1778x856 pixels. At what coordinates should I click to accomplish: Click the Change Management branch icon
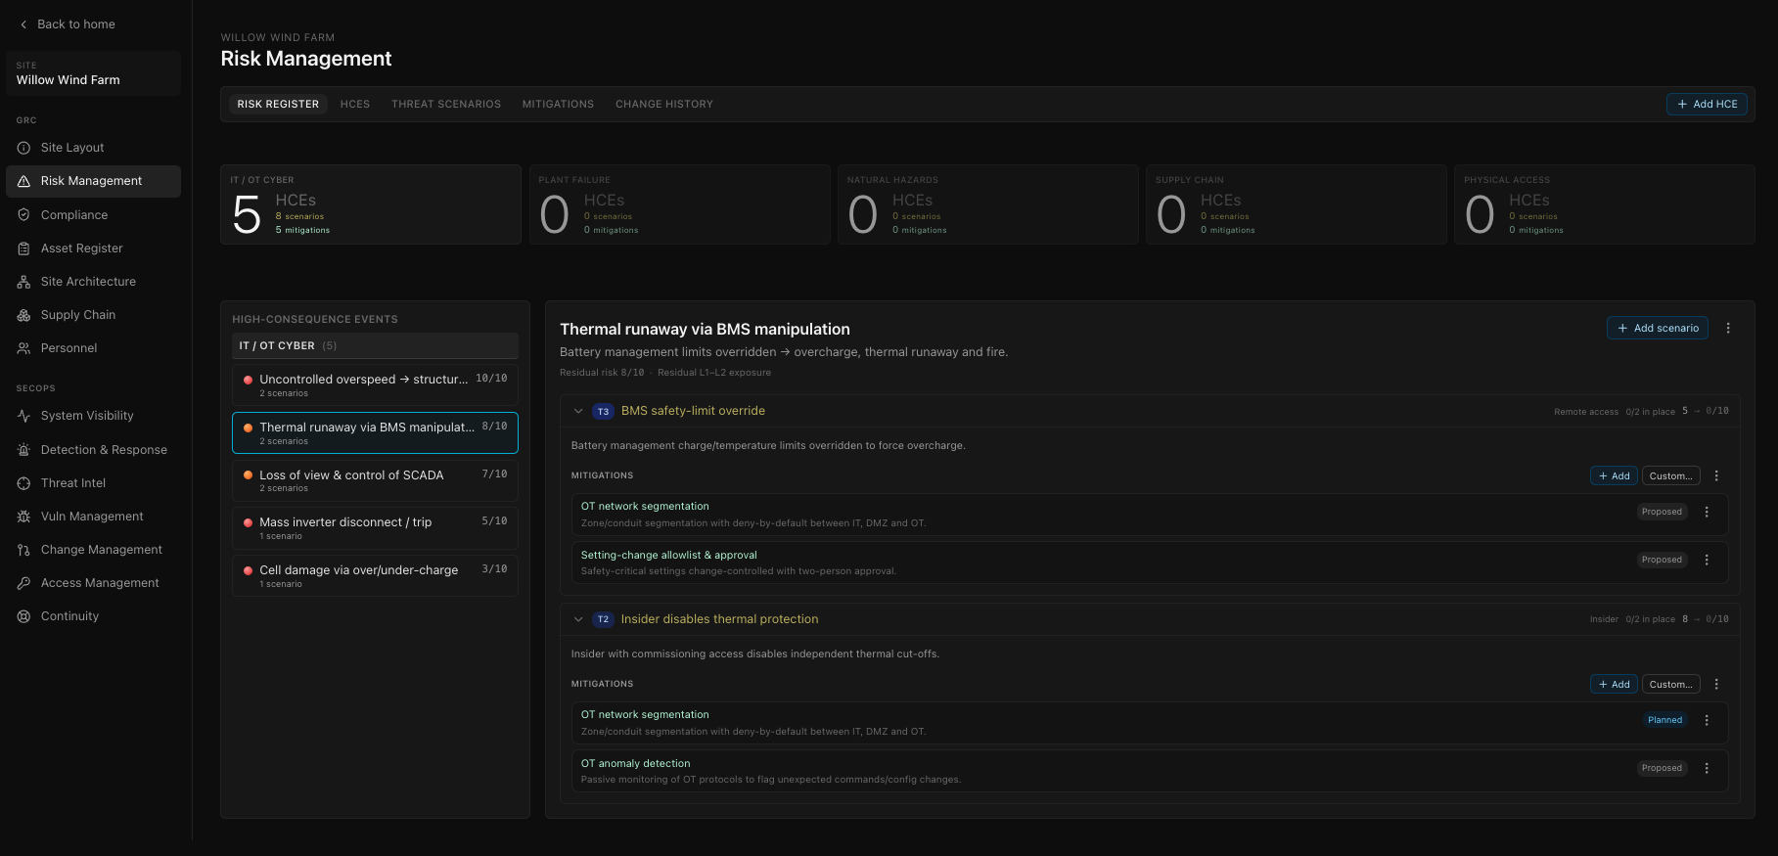point(23,550)
